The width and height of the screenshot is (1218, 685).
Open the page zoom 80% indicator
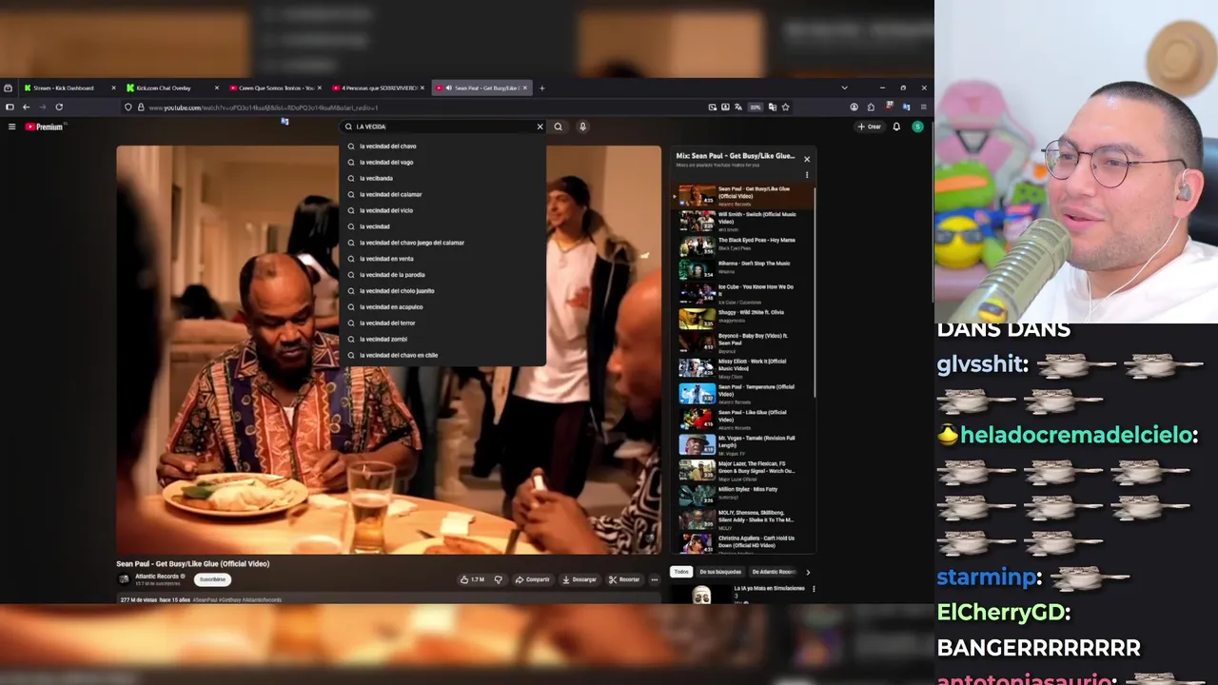point(756,108)
